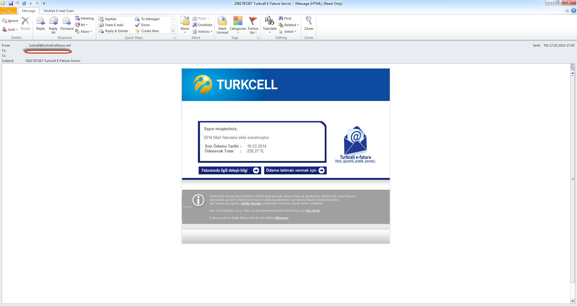The image size is (577, 306).
Task: Open the Related dropdown
Action: click(x=288, y=25)
